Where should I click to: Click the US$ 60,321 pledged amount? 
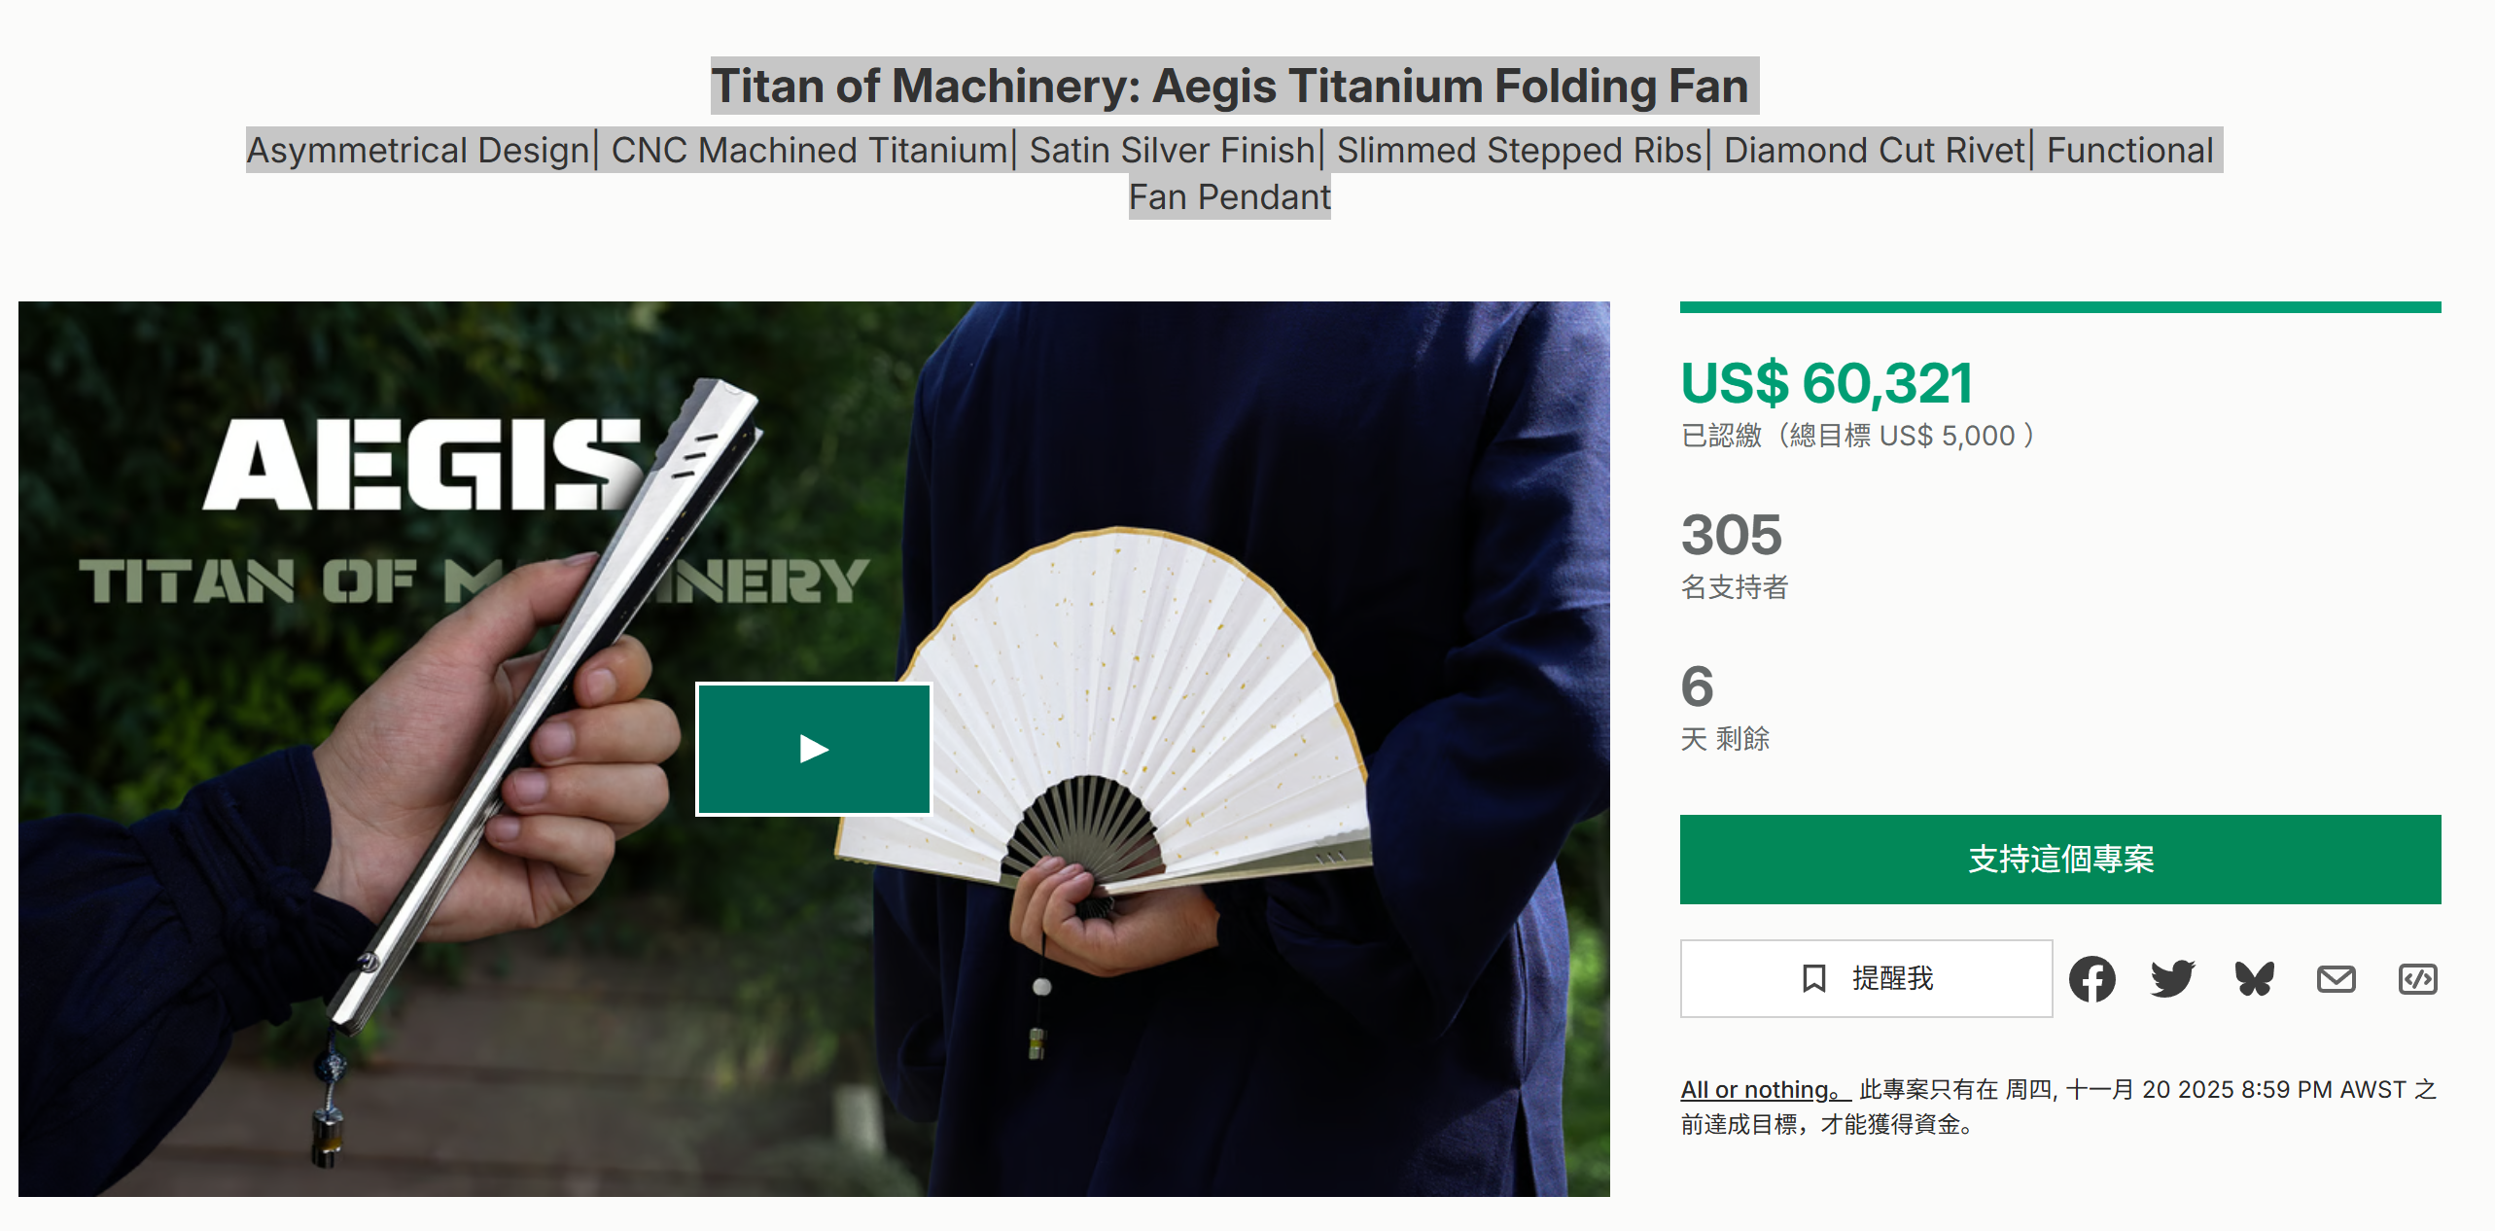point(1827,383)
